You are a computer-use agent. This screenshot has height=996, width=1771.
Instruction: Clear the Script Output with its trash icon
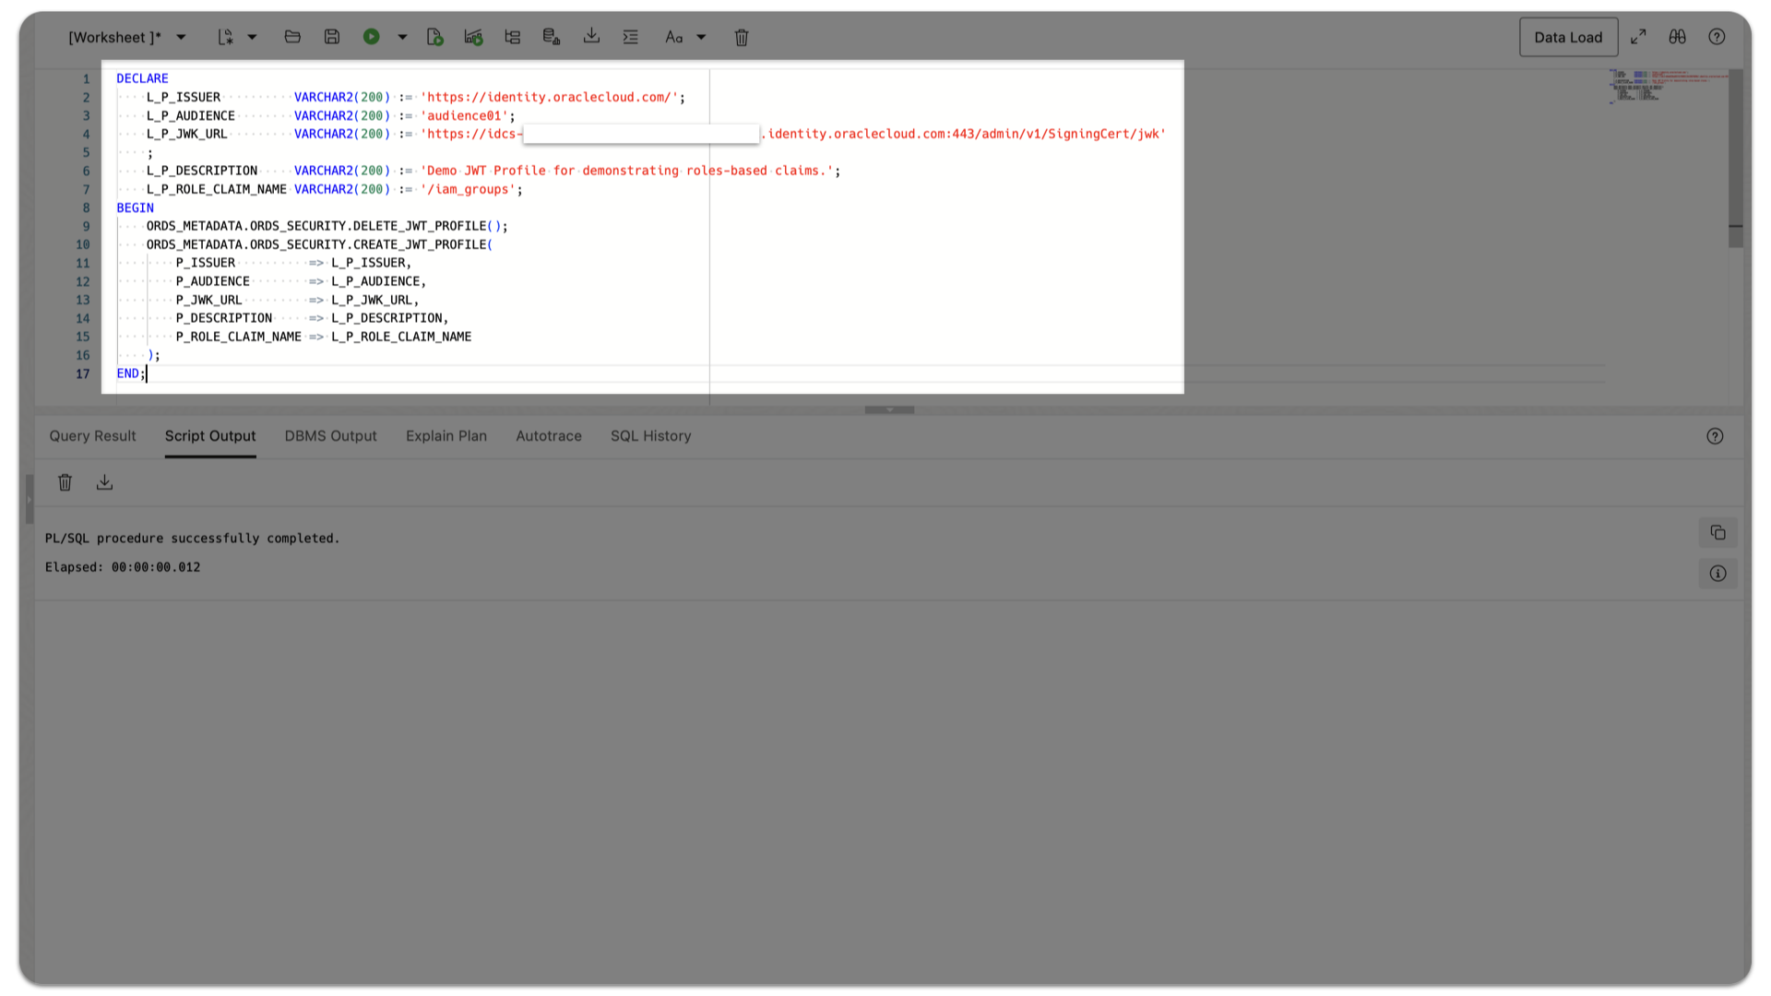(x=64, y=481)
